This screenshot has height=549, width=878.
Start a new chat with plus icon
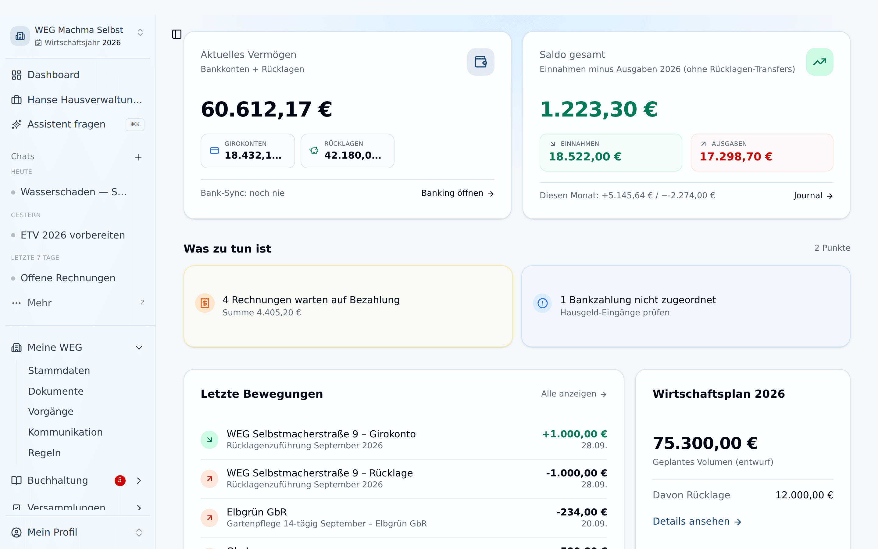point(138,157)
